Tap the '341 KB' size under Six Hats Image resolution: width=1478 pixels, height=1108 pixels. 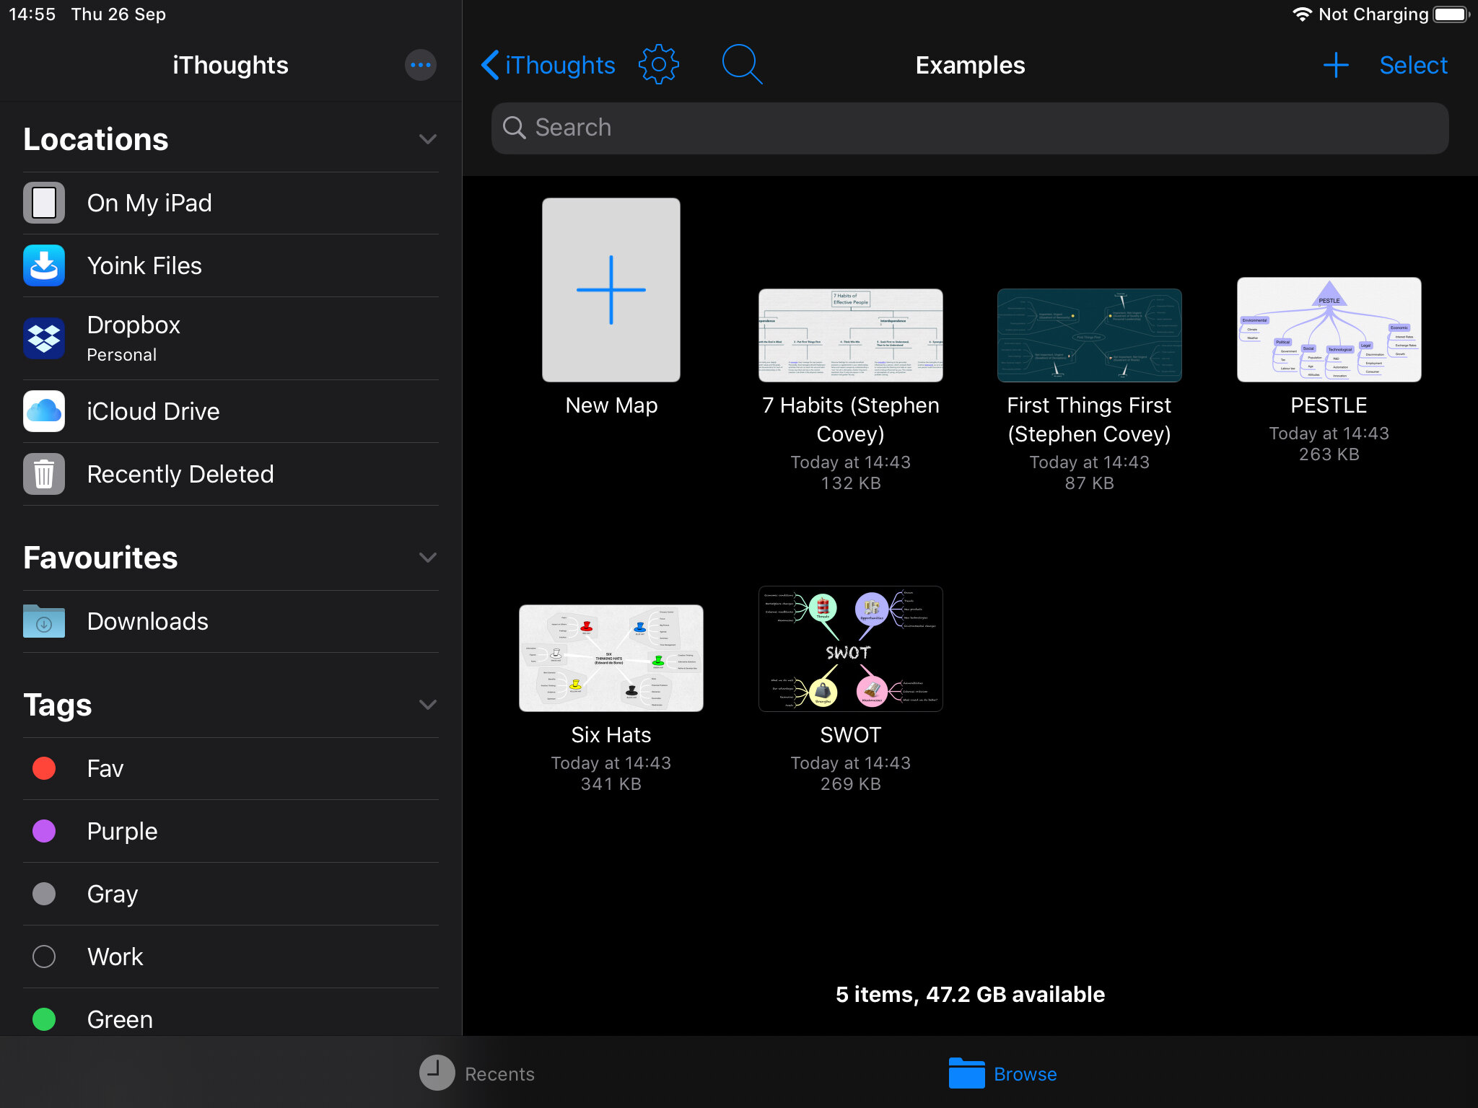point(611,784)
